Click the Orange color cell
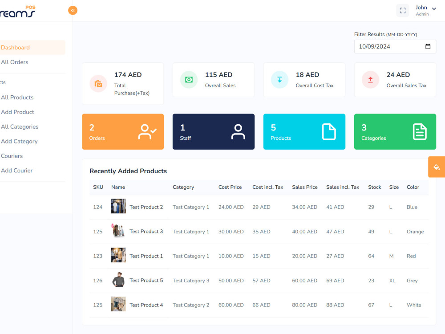Viewport: 445px width, 334px height. (415, 232)
